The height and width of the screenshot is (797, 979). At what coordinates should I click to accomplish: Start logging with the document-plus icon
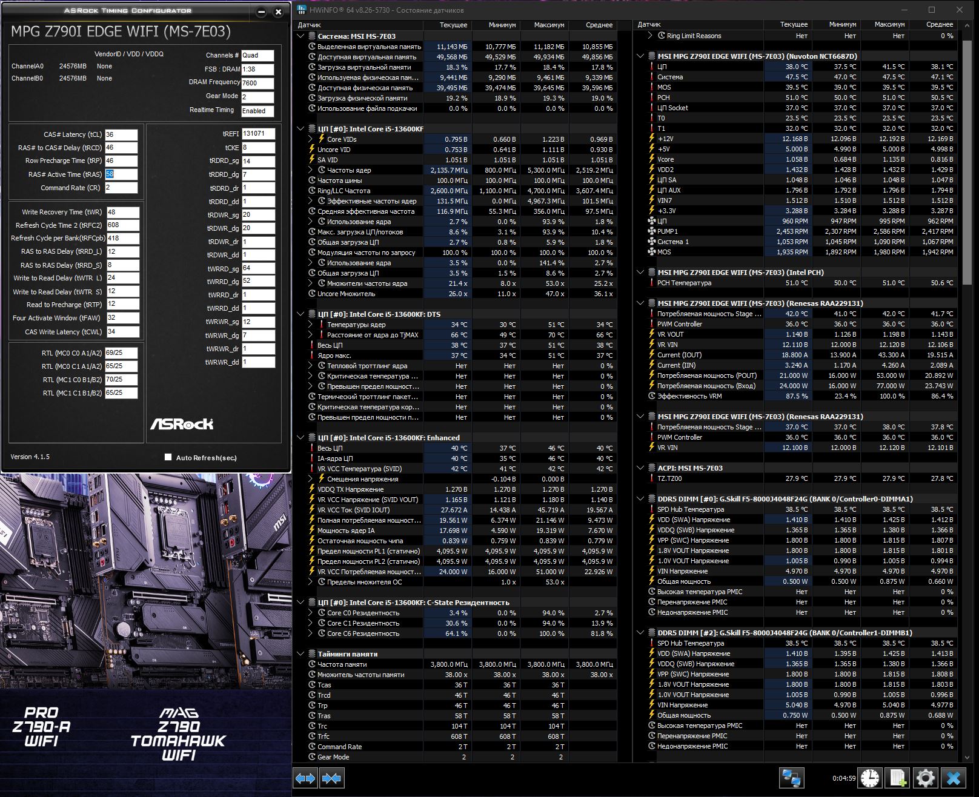click(x=898, y=778)
